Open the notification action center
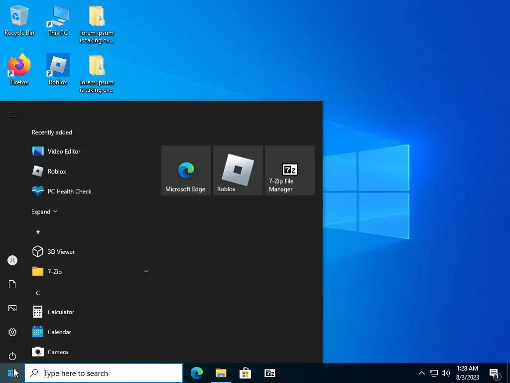The width and height of the screenshot is (510, 383). [495, 373]
